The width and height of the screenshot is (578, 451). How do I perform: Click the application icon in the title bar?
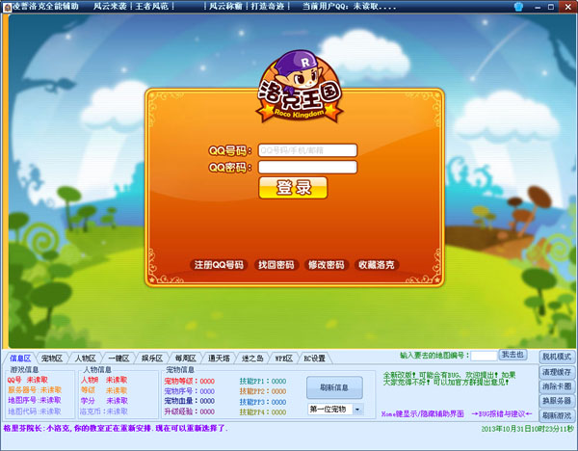(x=7, y=7)
